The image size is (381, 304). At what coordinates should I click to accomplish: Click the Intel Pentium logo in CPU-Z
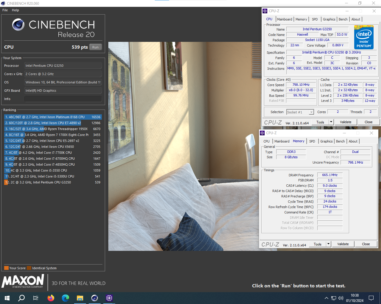coord(364,37)
